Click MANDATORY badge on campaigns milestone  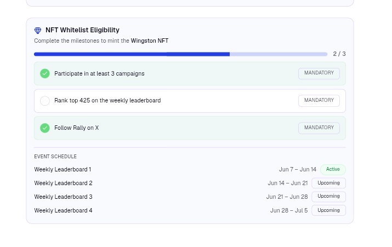(319, 73)
